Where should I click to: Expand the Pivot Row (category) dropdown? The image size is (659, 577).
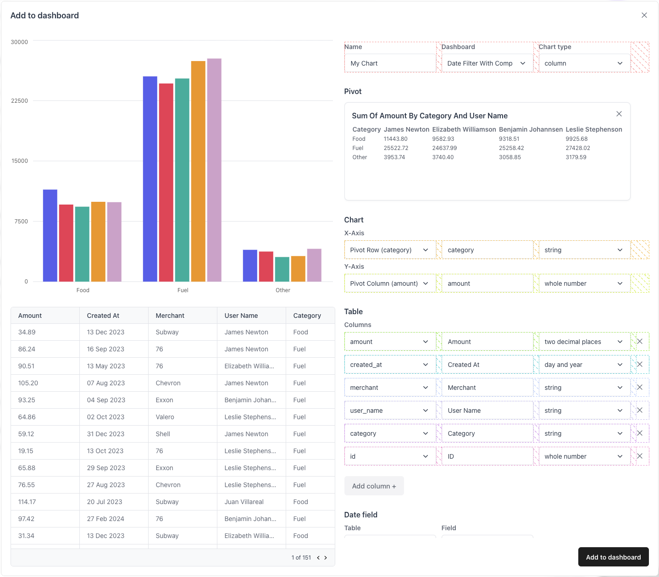390,250
